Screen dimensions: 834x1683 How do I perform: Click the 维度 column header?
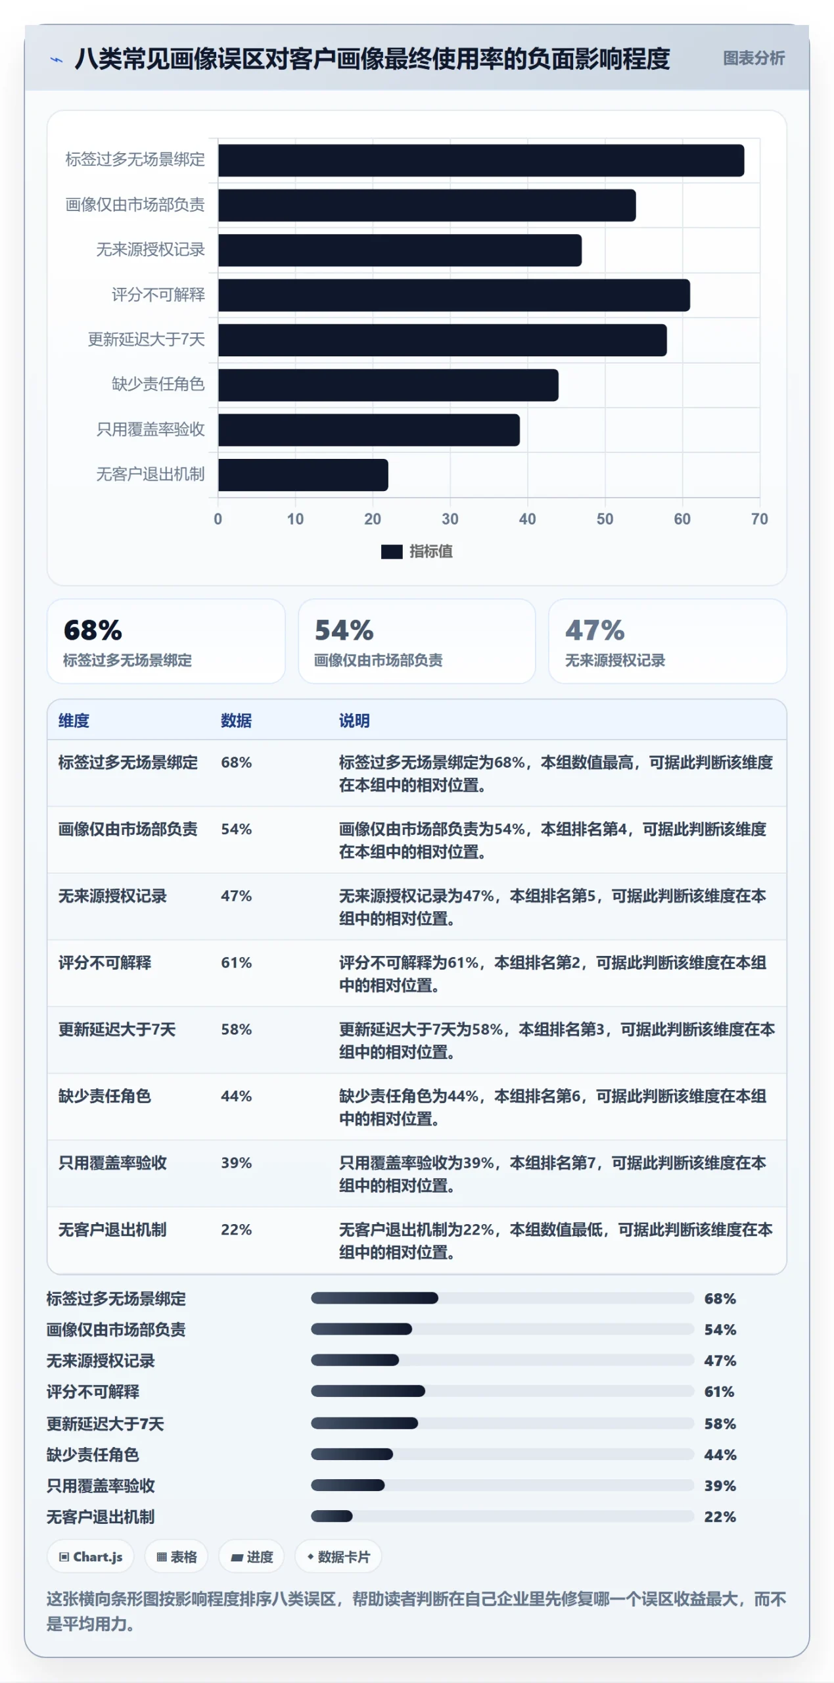pyautogui.click(x=74, y=720)
